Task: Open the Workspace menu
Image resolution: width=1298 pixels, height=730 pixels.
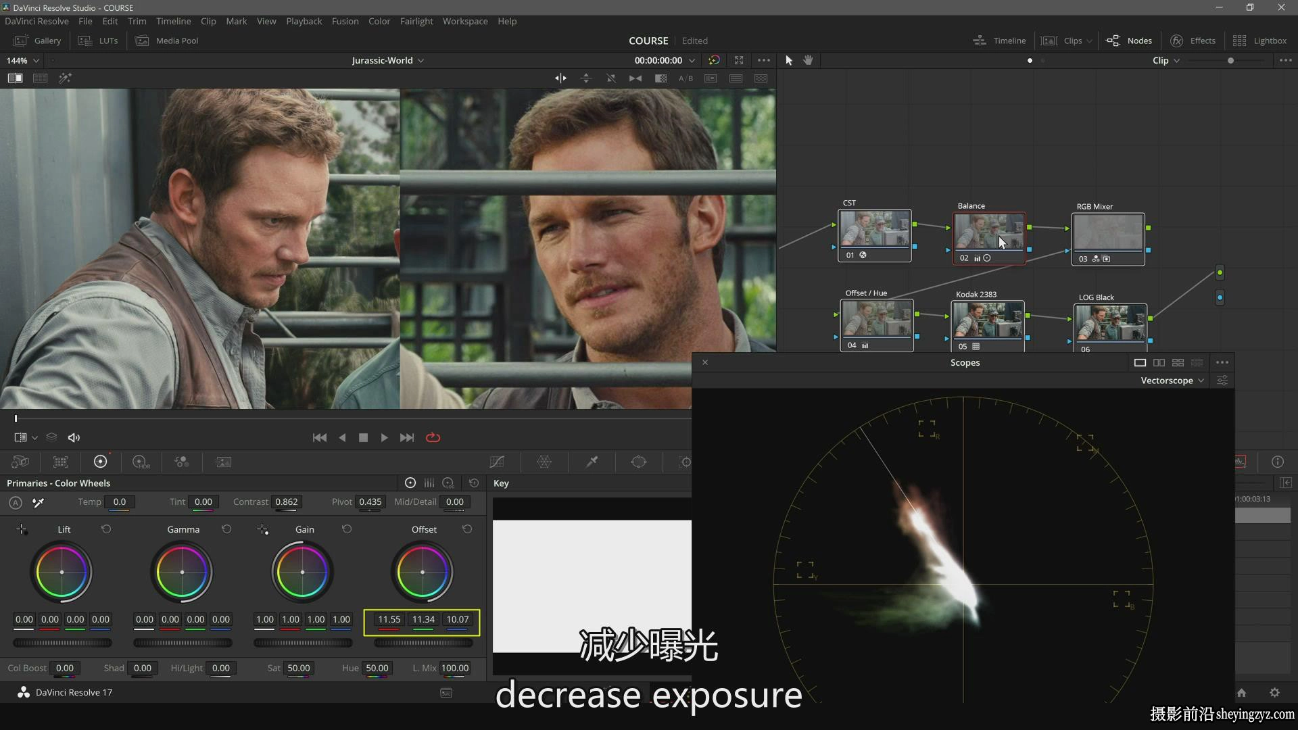Action: pos(465,21)
